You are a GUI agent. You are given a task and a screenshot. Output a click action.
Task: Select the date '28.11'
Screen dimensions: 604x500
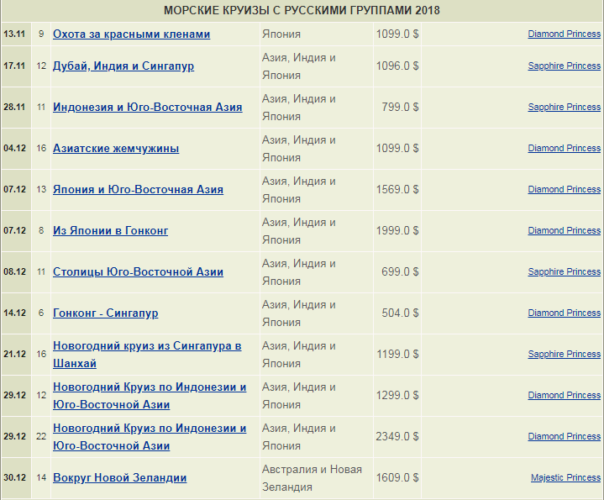pos(14,108)
